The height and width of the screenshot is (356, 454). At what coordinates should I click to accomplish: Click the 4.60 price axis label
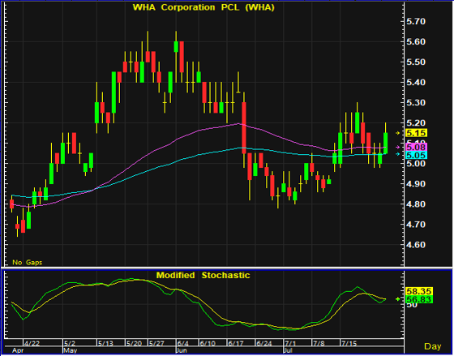coord(417,244)
